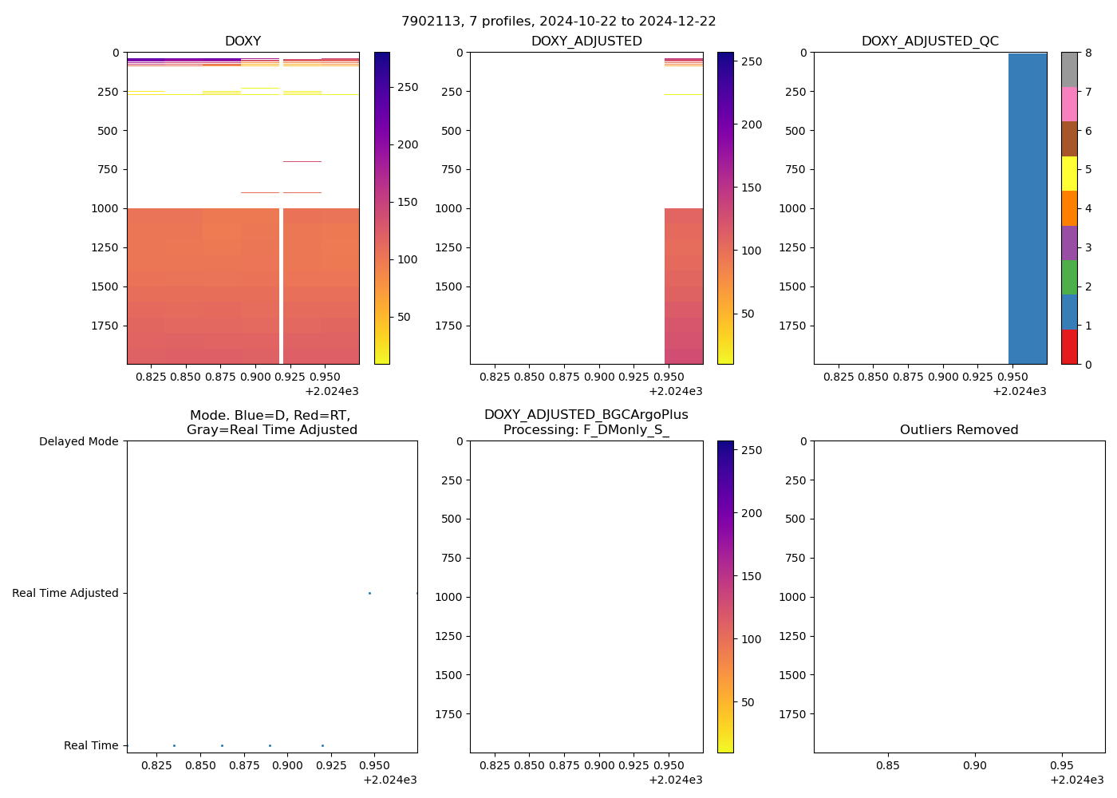Click the purple segment of the QC colorbar
Viewport: 1117px width, 798px height.
click(1069, 243)
